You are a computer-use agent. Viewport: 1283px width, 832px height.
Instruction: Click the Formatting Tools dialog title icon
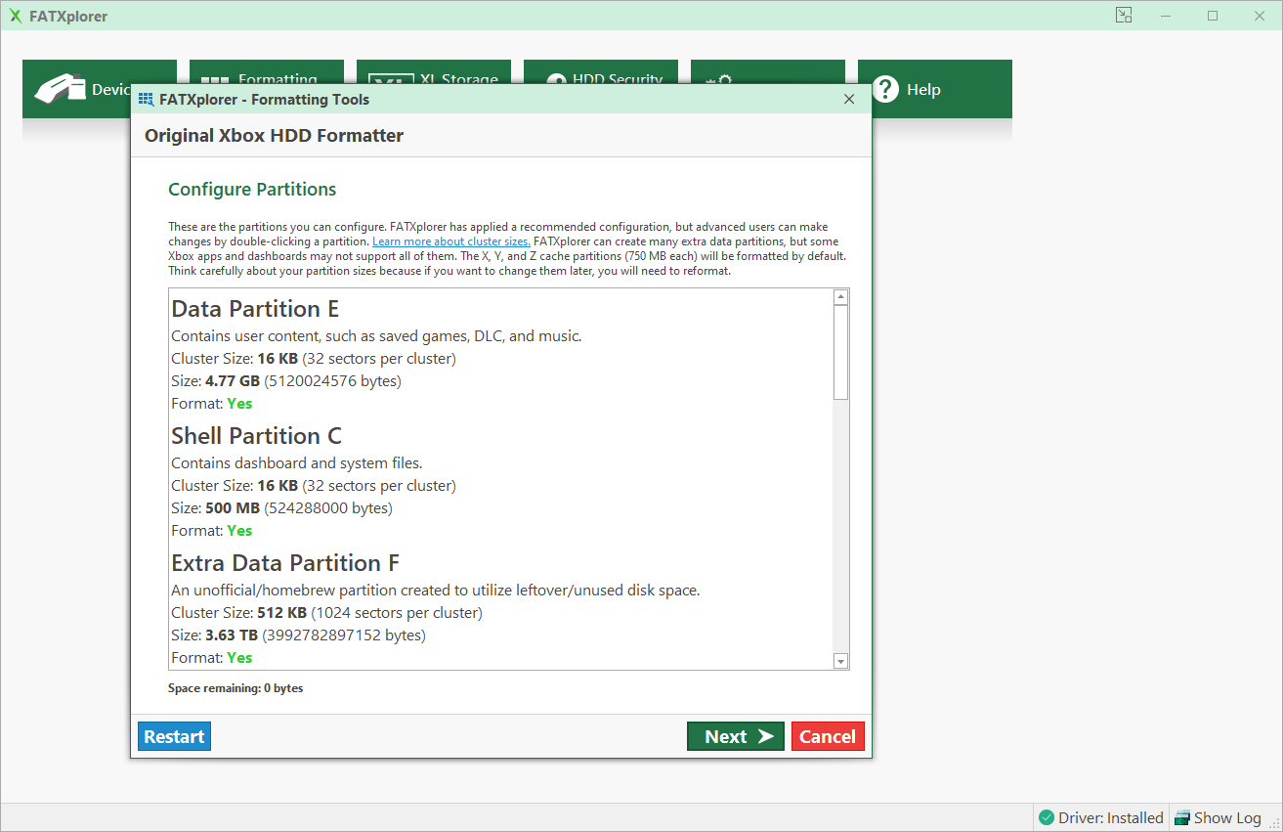(147, 99)
